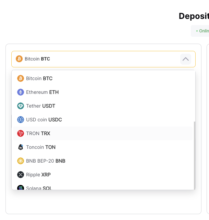Click the orange Bitcoin icon in the list
209x220 pixels.
coord(21,78)
